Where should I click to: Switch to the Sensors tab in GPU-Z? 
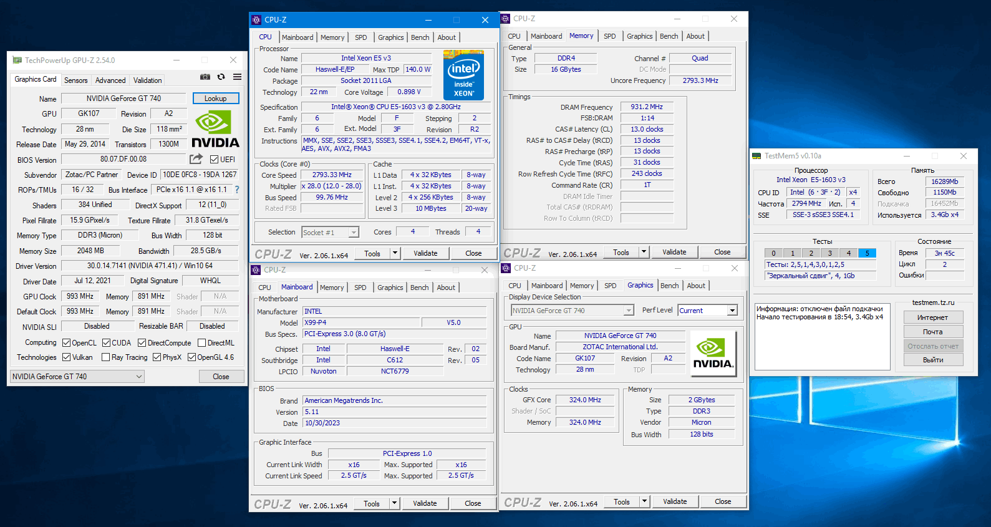point(76,80)
